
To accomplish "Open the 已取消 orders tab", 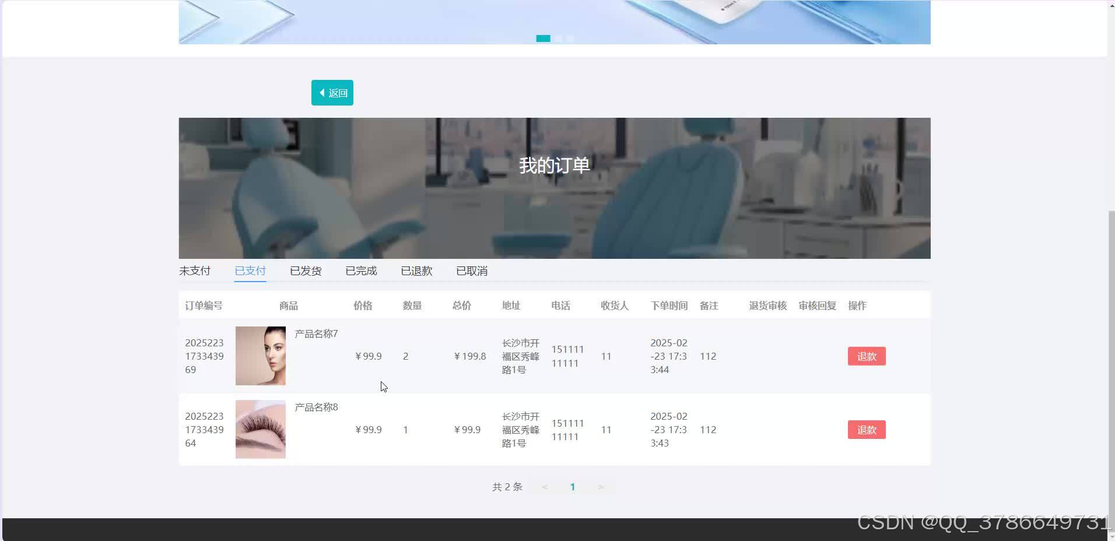I will tap(471, 270).
